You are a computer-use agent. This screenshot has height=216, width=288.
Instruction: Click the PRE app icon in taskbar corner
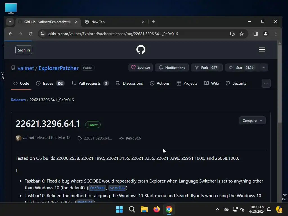point(279,209)
